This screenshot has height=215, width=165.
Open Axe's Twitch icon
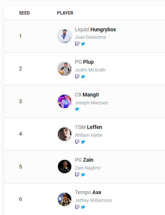coord(77,207)
